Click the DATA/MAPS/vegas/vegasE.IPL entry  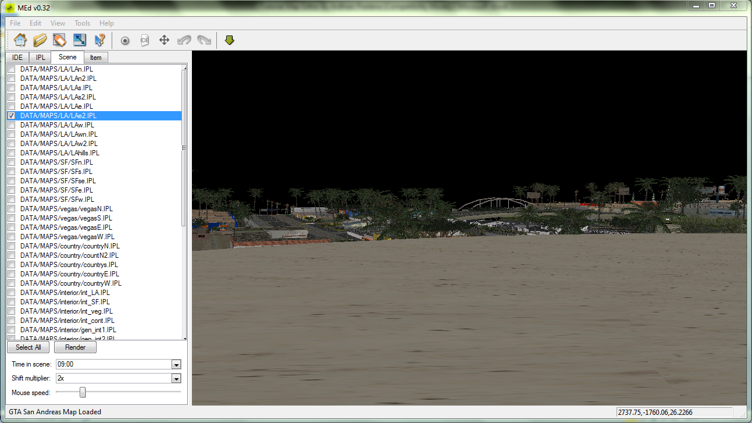tap(94, 228)
